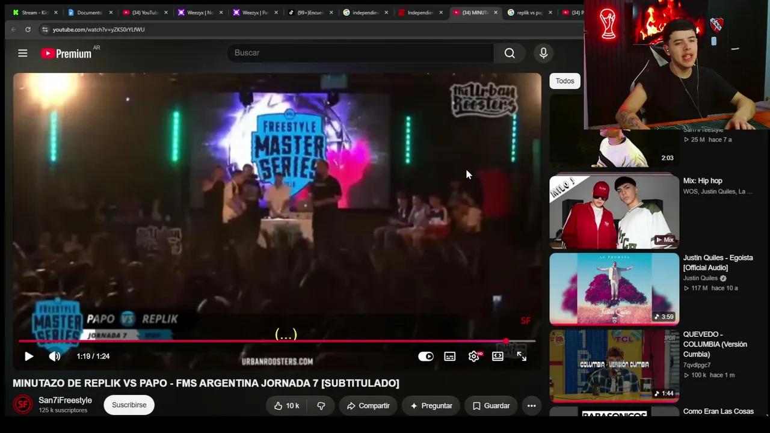
Task: Go to the YouTube Premium home logo
Action: click(x=66, y=54)
